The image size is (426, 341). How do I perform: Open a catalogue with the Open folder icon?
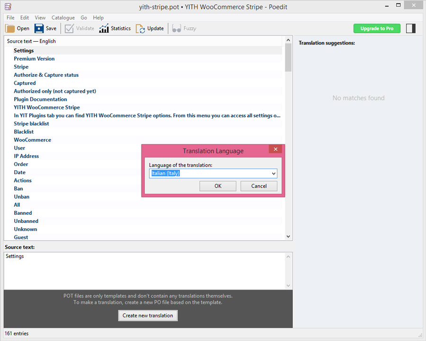[x=10, y=28]
